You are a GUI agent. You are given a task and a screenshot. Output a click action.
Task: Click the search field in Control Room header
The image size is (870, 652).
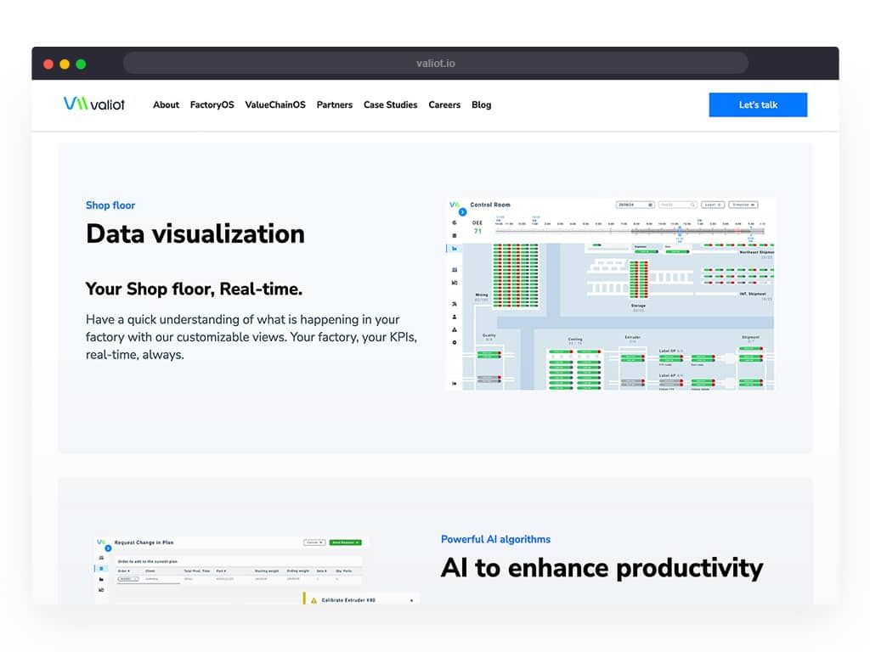pyautogui.click(x=677, y=205)
